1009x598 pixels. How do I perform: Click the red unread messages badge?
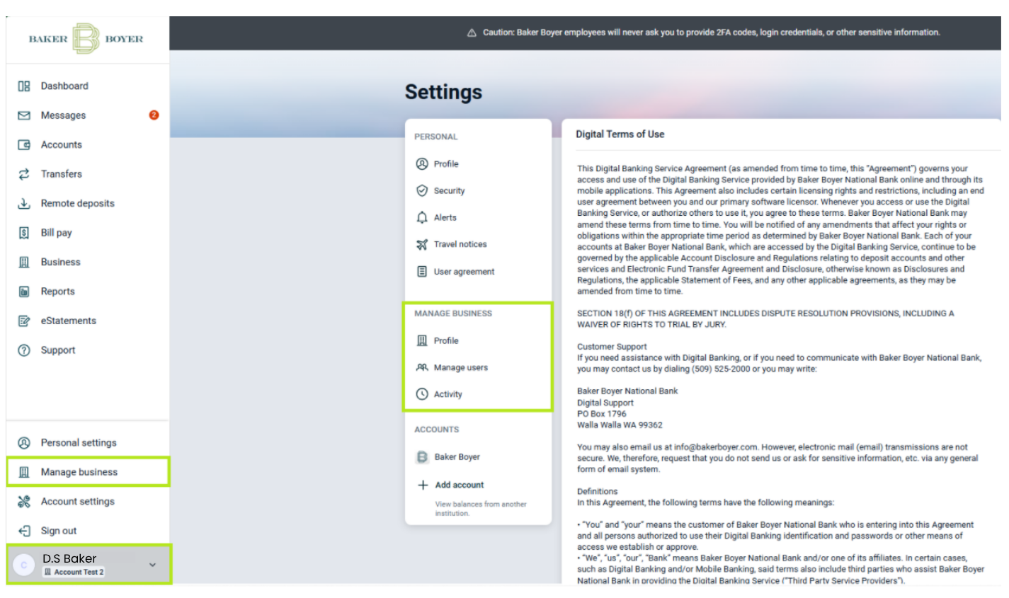click(154, 115)
